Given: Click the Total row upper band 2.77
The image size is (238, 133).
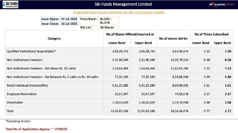Looking at the screenshot, I should pyautogui.click(x=228, y=111).
